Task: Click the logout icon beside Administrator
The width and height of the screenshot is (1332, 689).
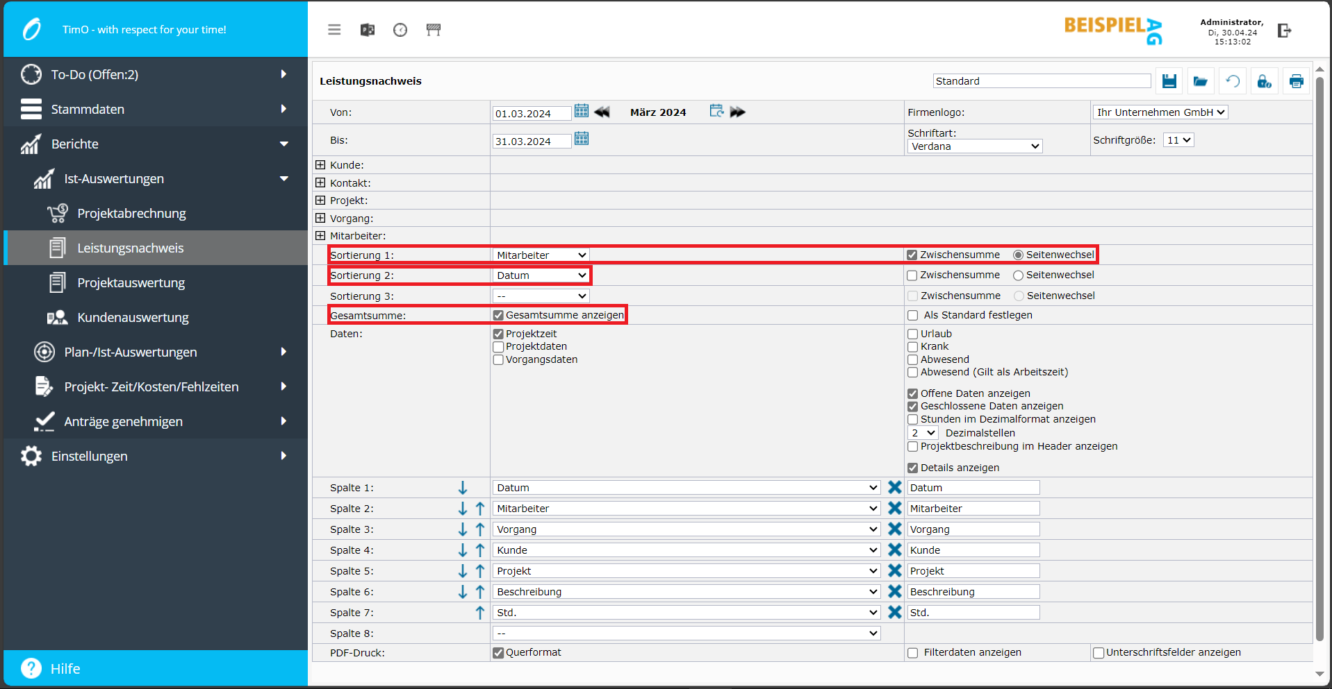Action: click(x=1283, y=31)
